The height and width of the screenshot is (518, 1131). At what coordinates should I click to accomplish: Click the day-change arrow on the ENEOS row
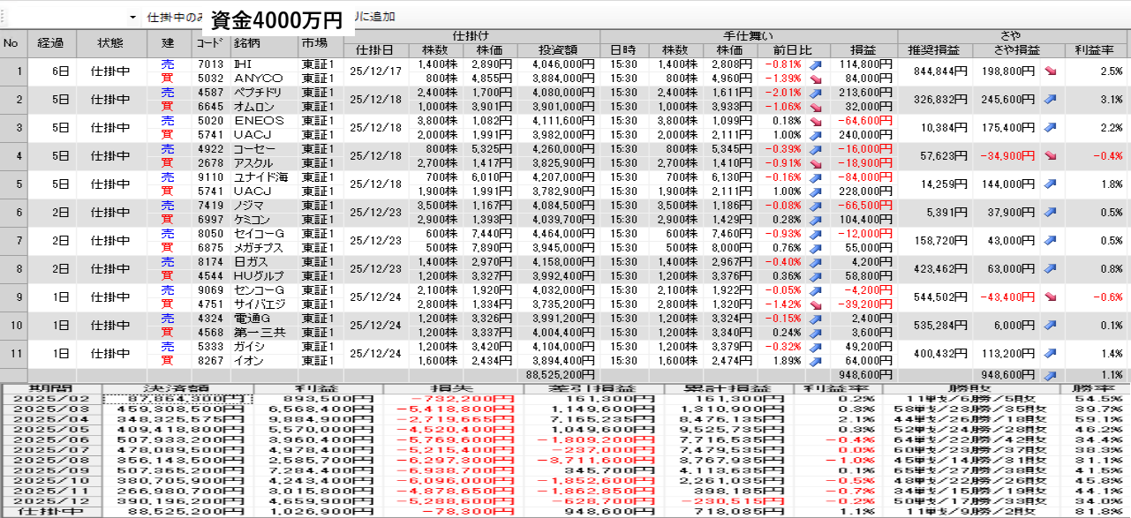tap(814, 121)
